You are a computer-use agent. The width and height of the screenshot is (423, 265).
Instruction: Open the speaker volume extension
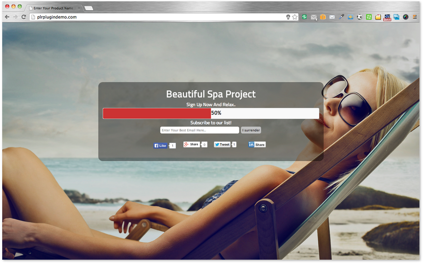coord(350,17)
